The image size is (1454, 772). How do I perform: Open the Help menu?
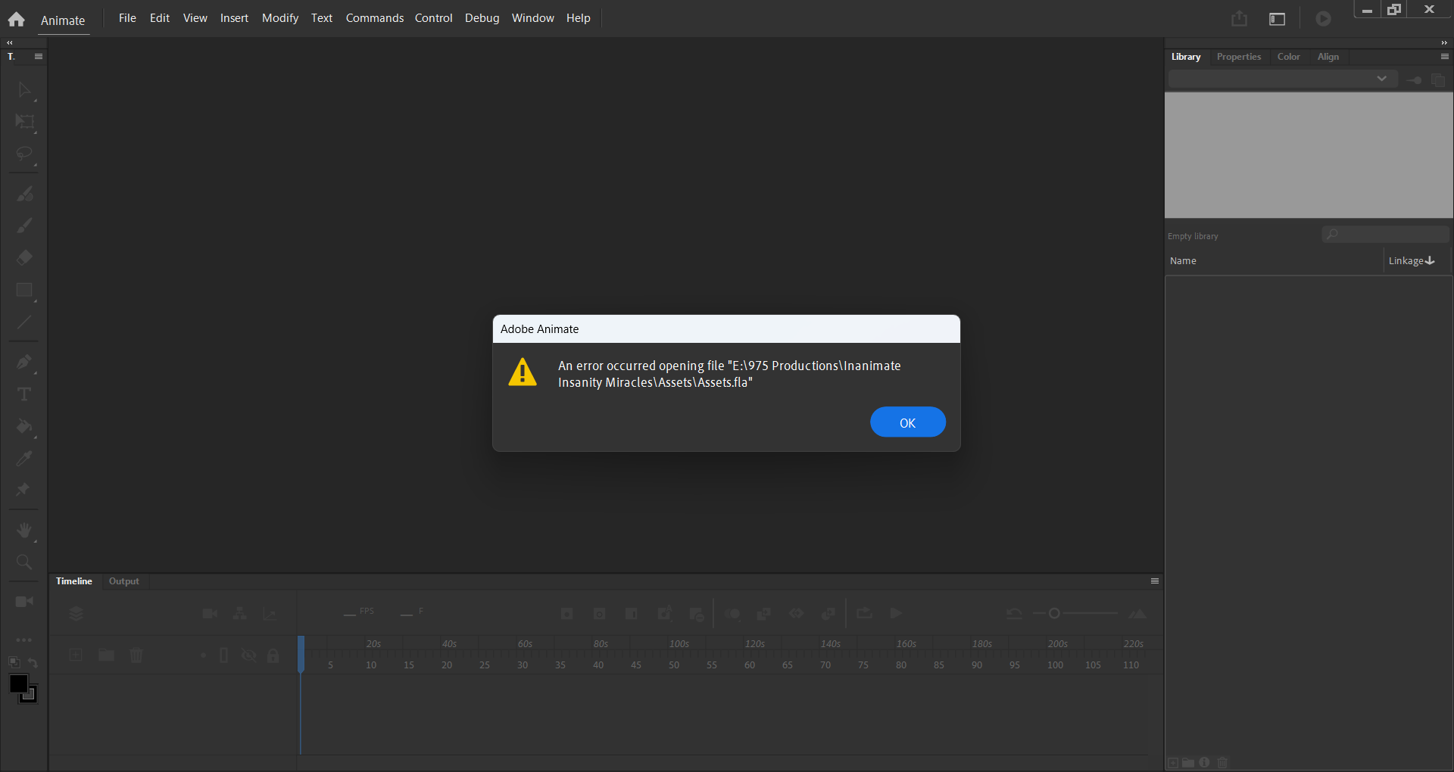pos(579,18)
